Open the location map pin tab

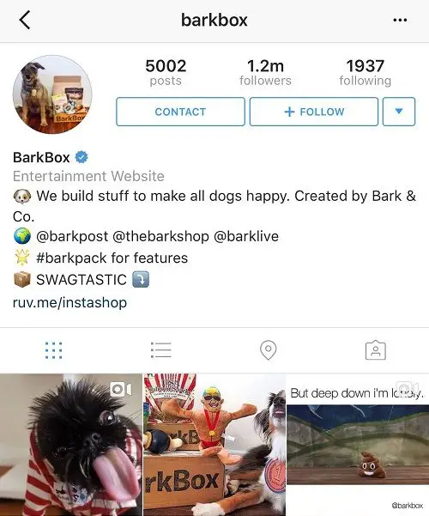tap(268, 349)
